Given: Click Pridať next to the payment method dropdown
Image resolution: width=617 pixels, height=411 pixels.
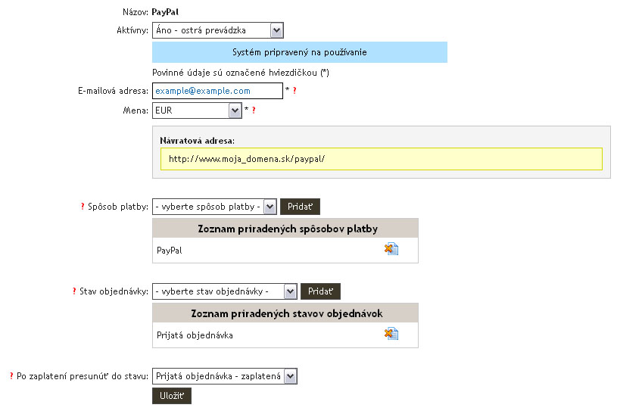Looking at the screenshot, I should (x=301, y=207).
